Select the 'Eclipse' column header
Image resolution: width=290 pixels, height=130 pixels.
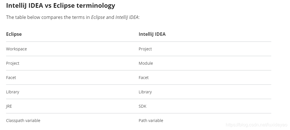pos(14,34)
